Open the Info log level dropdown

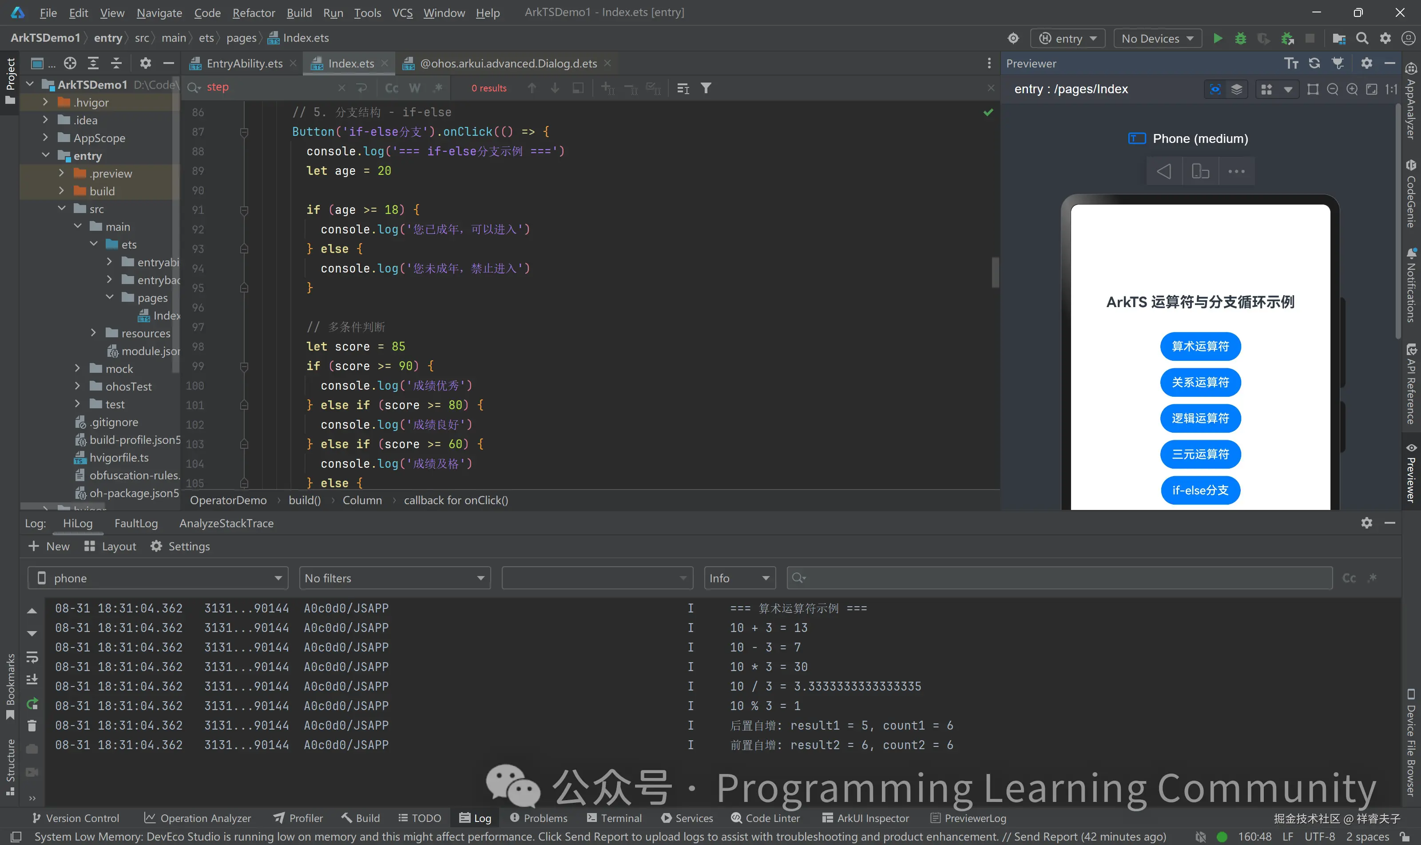(x=739, y=578)
